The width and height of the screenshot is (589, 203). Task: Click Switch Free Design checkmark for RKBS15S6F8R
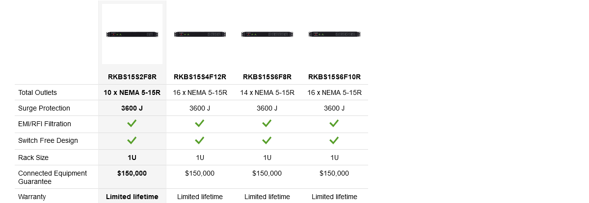coord(267,140)
